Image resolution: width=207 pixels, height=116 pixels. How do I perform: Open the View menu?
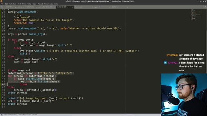[x=24, y=4]
